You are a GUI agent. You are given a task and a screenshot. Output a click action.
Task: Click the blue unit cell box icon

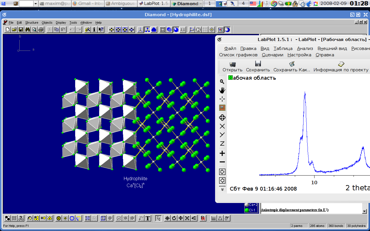point(103,218)
